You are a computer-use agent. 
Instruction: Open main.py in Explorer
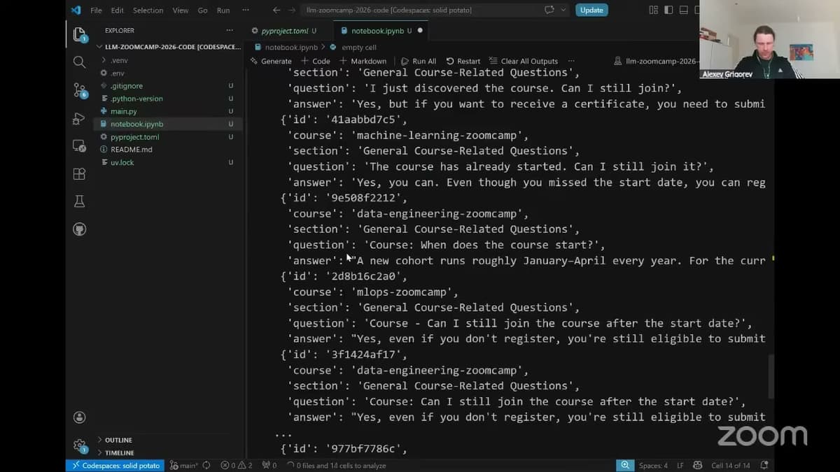click(x=167, y=111)
